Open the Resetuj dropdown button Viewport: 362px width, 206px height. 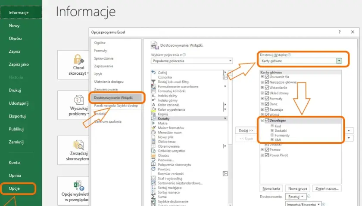click(296, 197)
